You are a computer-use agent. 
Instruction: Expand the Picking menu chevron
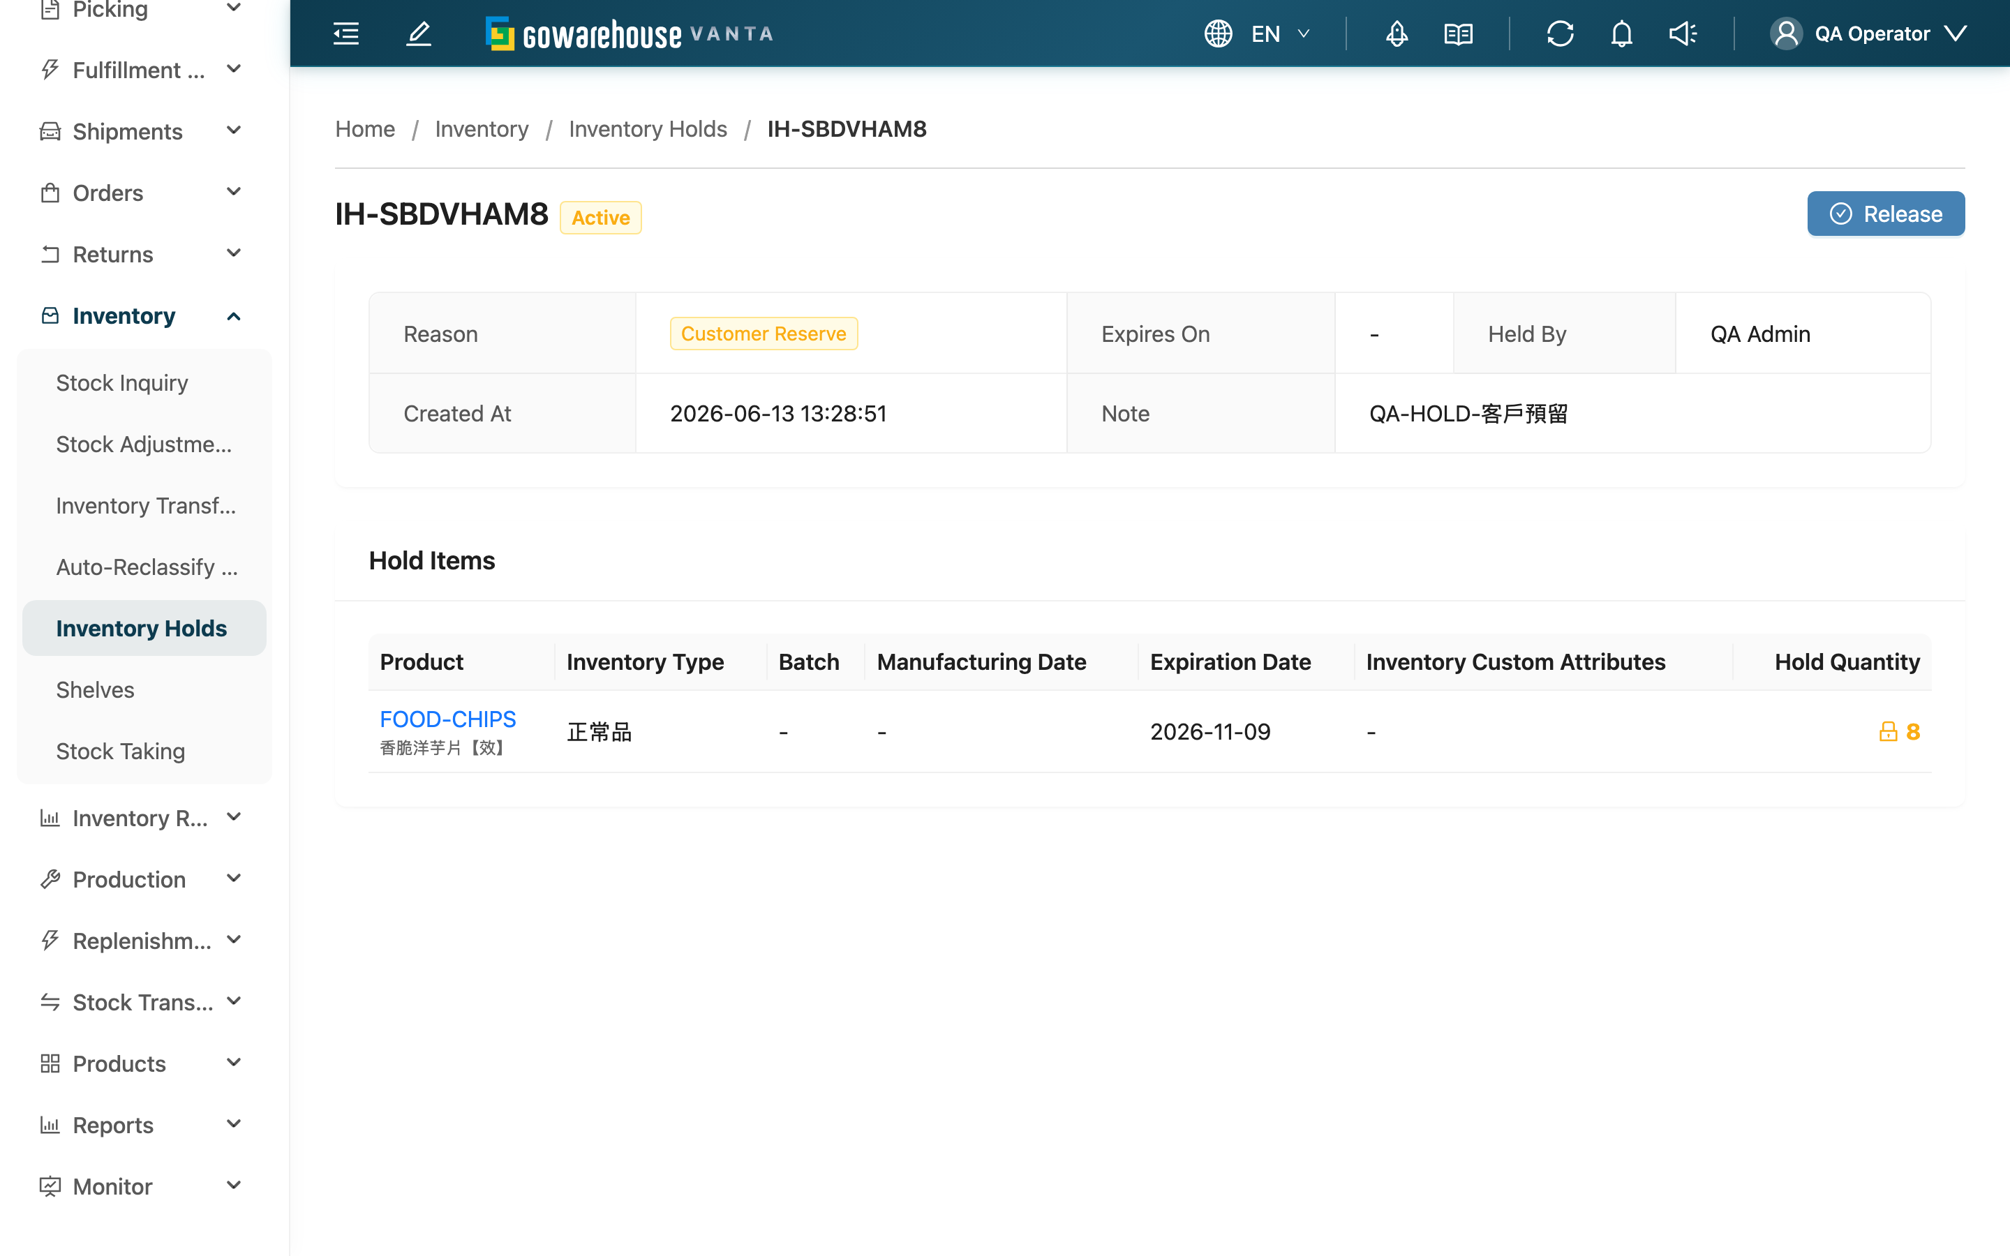pos(233,8)
